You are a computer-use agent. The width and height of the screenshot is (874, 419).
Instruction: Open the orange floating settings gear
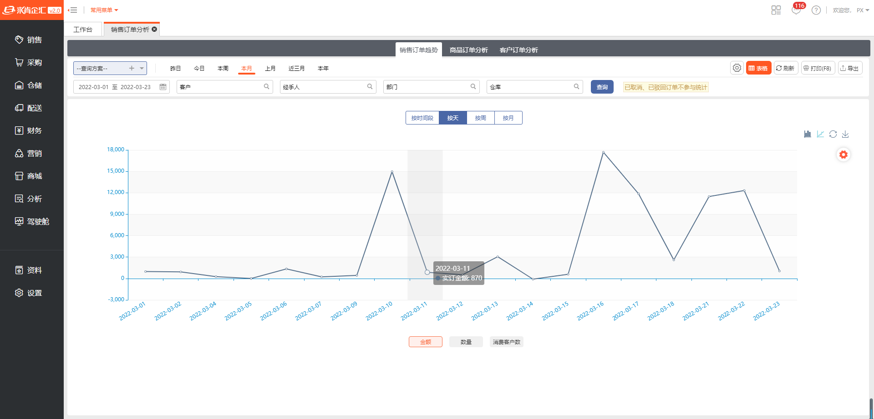[844, 155]
